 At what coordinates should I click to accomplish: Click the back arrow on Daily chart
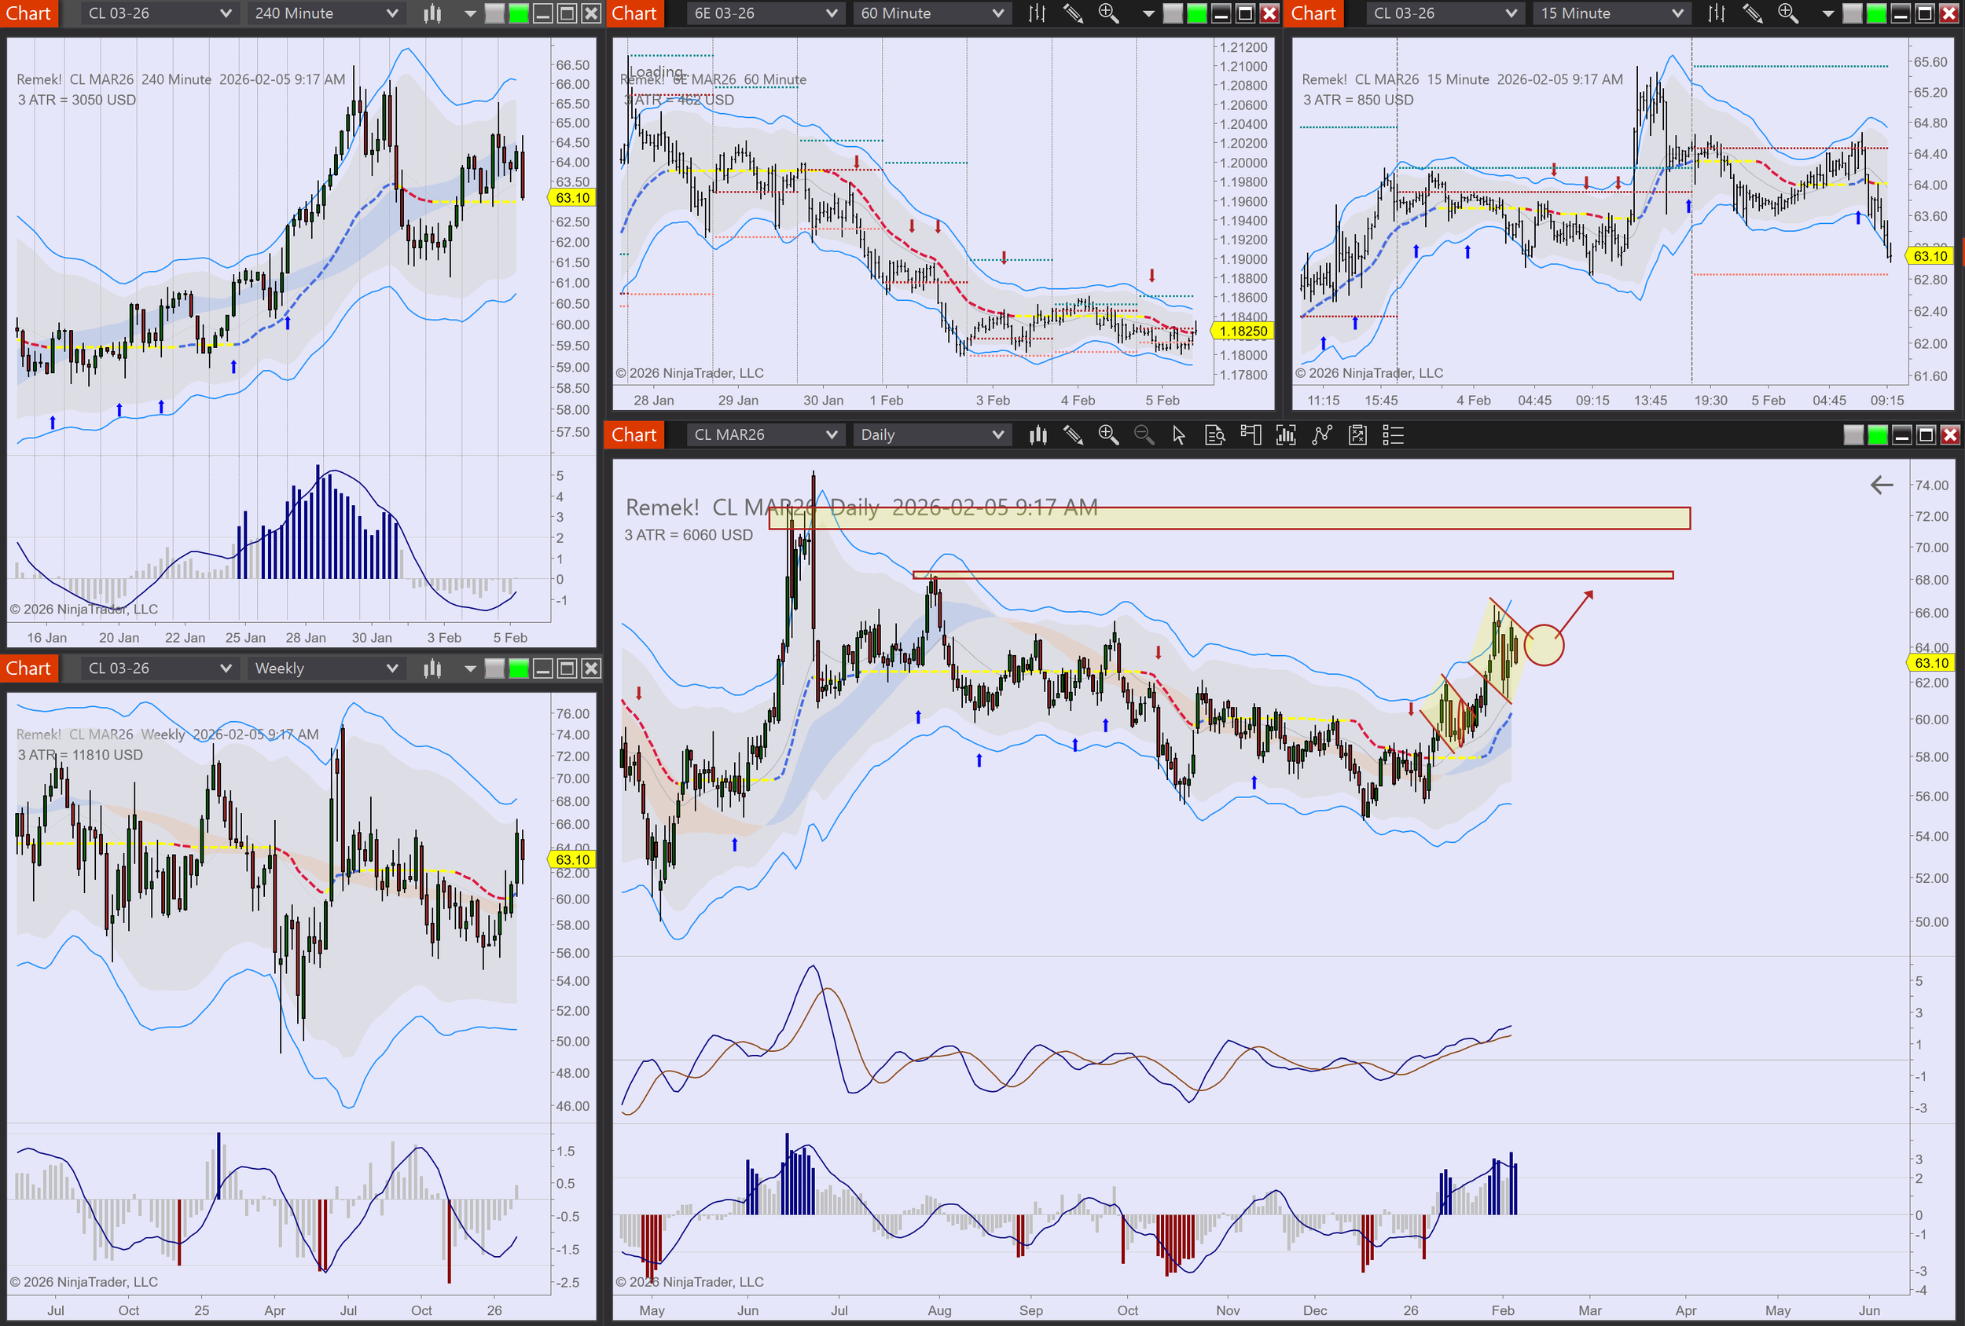pos(1882,485)
